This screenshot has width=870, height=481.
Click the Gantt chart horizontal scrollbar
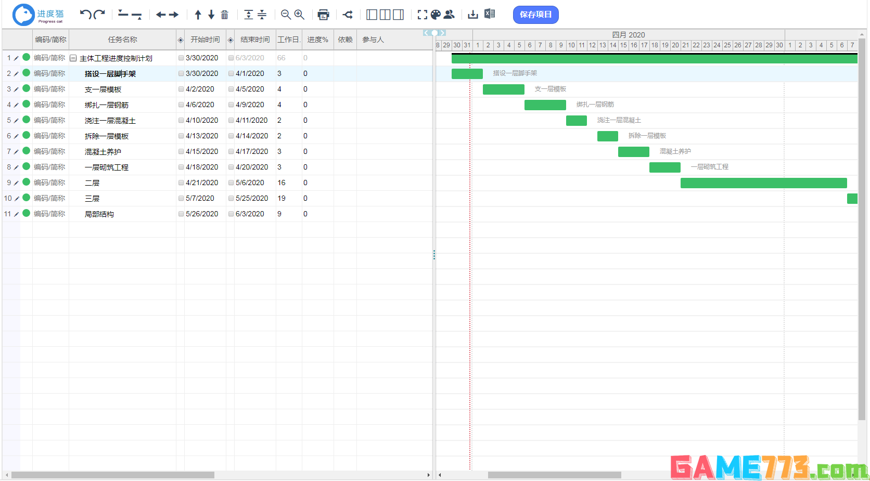[555, 475]
